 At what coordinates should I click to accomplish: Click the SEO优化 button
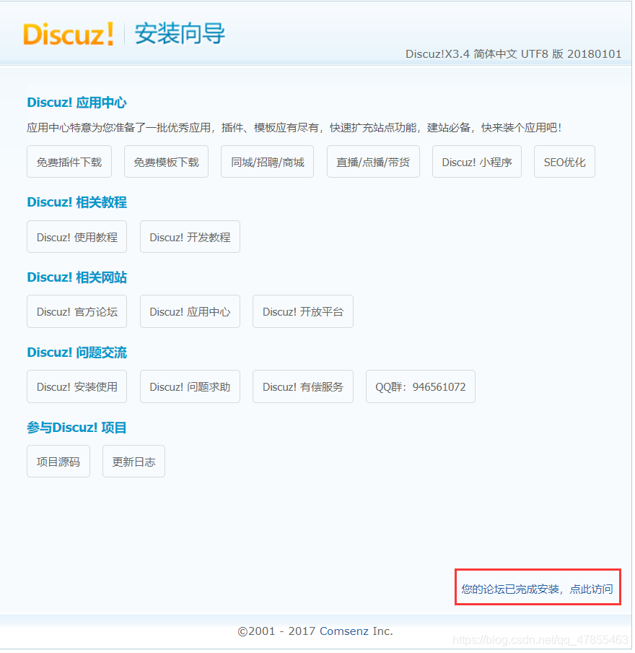(x=566, y=162)
